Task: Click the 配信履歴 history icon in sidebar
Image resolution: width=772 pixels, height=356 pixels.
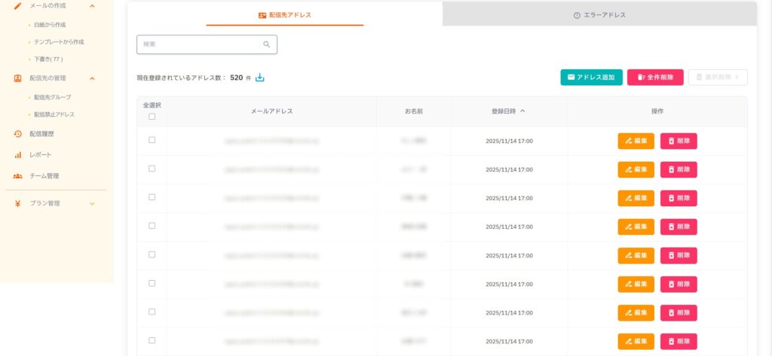Action: (17, 134)
